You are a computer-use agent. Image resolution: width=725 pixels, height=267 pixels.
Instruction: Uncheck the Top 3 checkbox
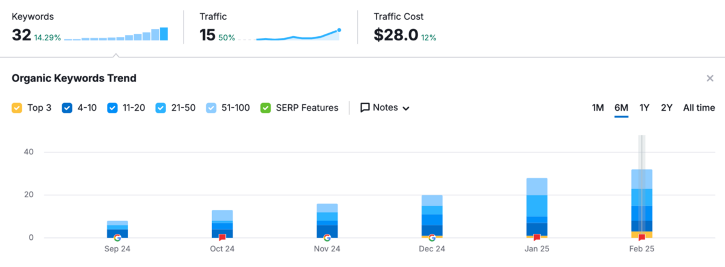pyautogui.click(x=17, y=108)
